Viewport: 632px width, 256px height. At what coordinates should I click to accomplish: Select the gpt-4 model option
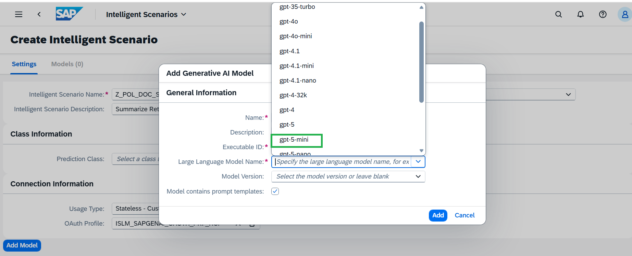[345, 110]
